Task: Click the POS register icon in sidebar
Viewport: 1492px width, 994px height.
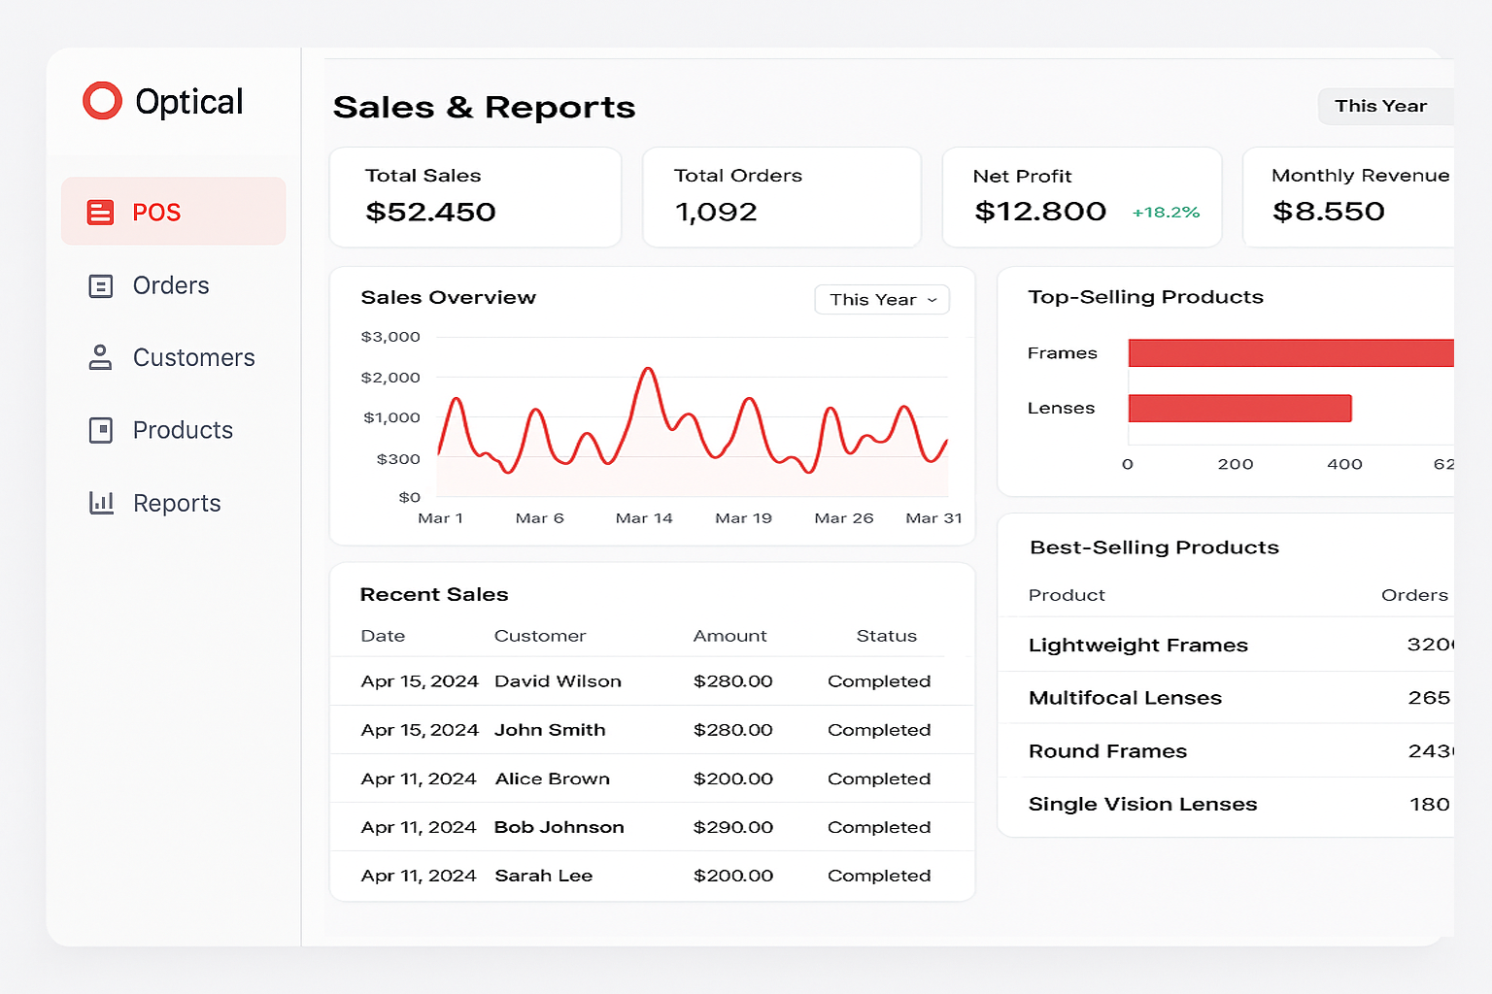Action: click(100, 213)
